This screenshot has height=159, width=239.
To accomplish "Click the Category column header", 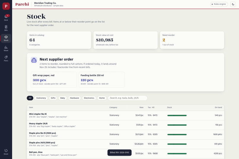I will tap(113, 107).
